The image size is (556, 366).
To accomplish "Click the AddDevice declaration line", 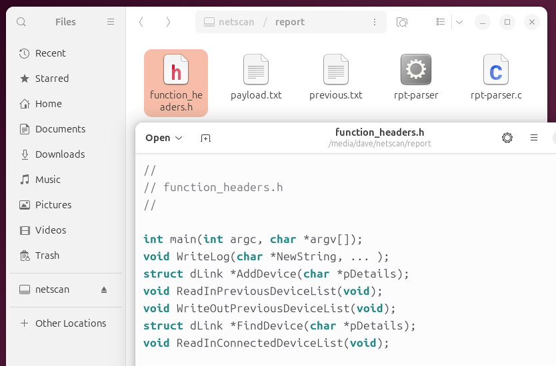I will point(276,274).
